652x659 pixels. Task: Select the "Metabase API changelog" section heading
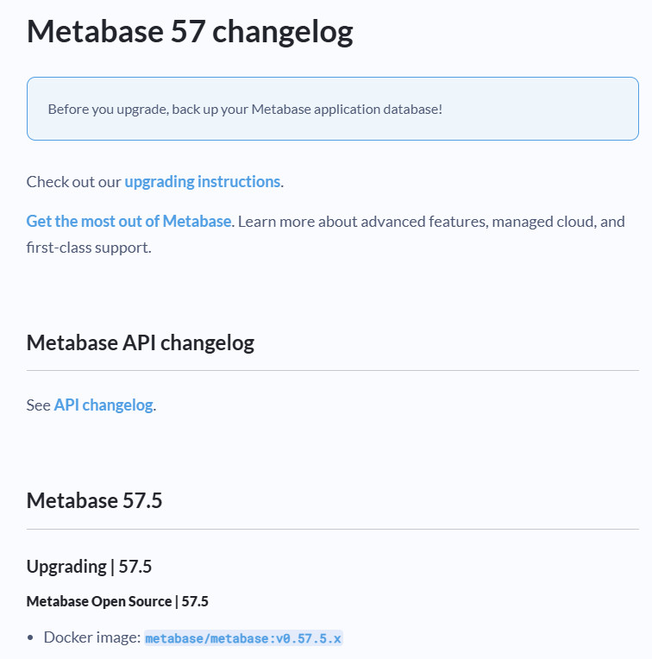pos(141,342)
